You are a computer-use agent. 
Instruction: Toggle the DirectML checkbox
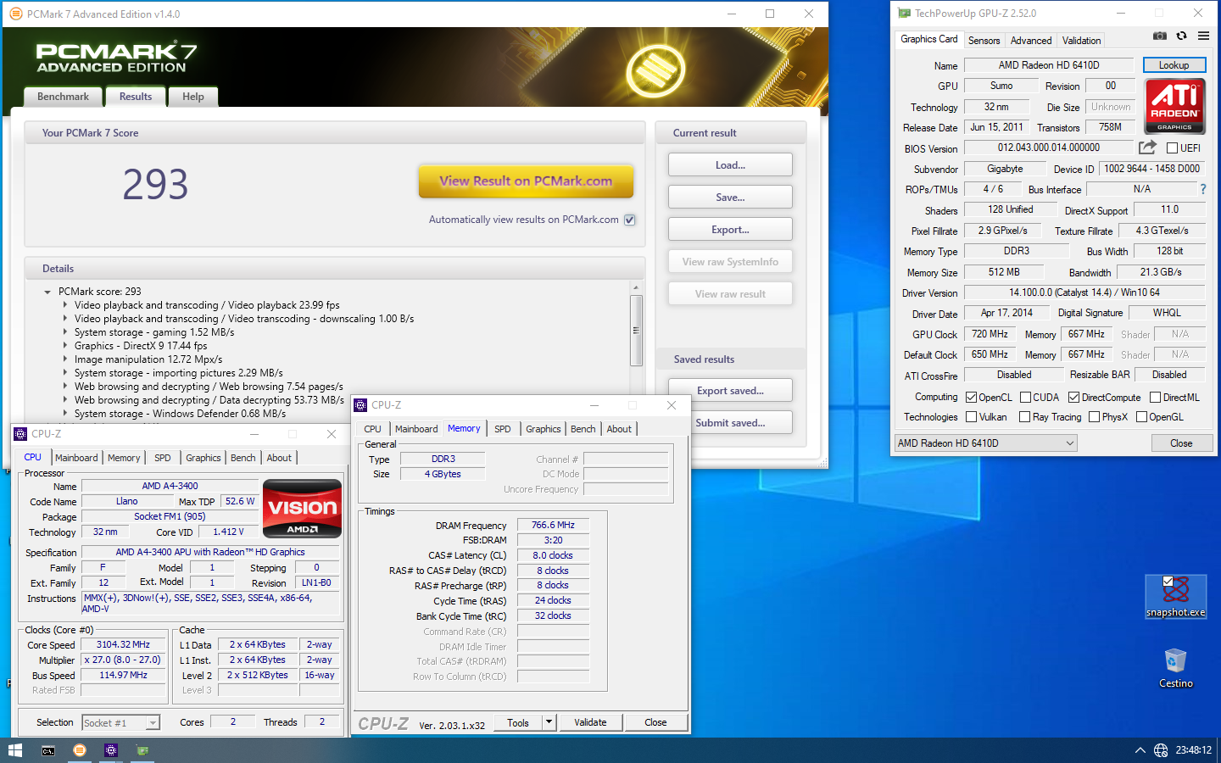point(1155,397)
